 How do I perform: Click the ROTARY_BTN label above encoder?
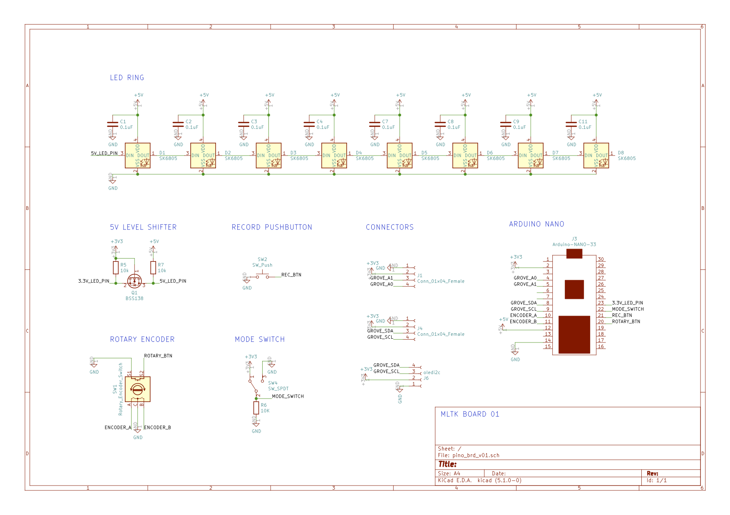[x=158, y=356]
